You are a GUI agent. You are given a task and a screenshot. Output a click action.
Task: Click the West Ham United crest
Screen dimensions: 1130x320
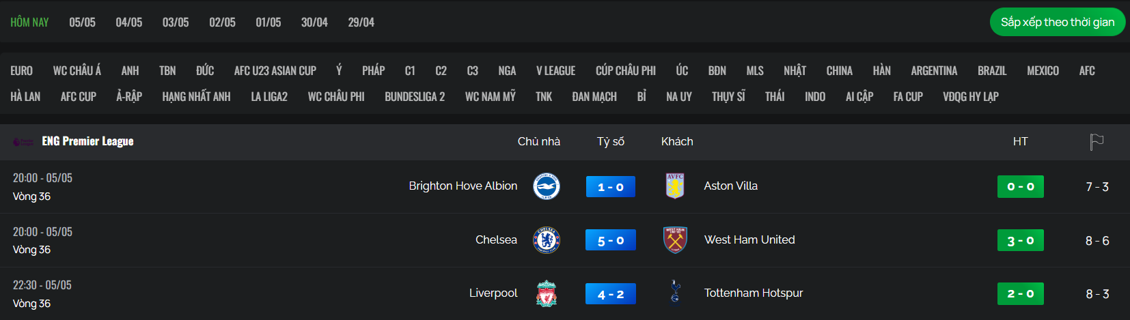(675, 240)
